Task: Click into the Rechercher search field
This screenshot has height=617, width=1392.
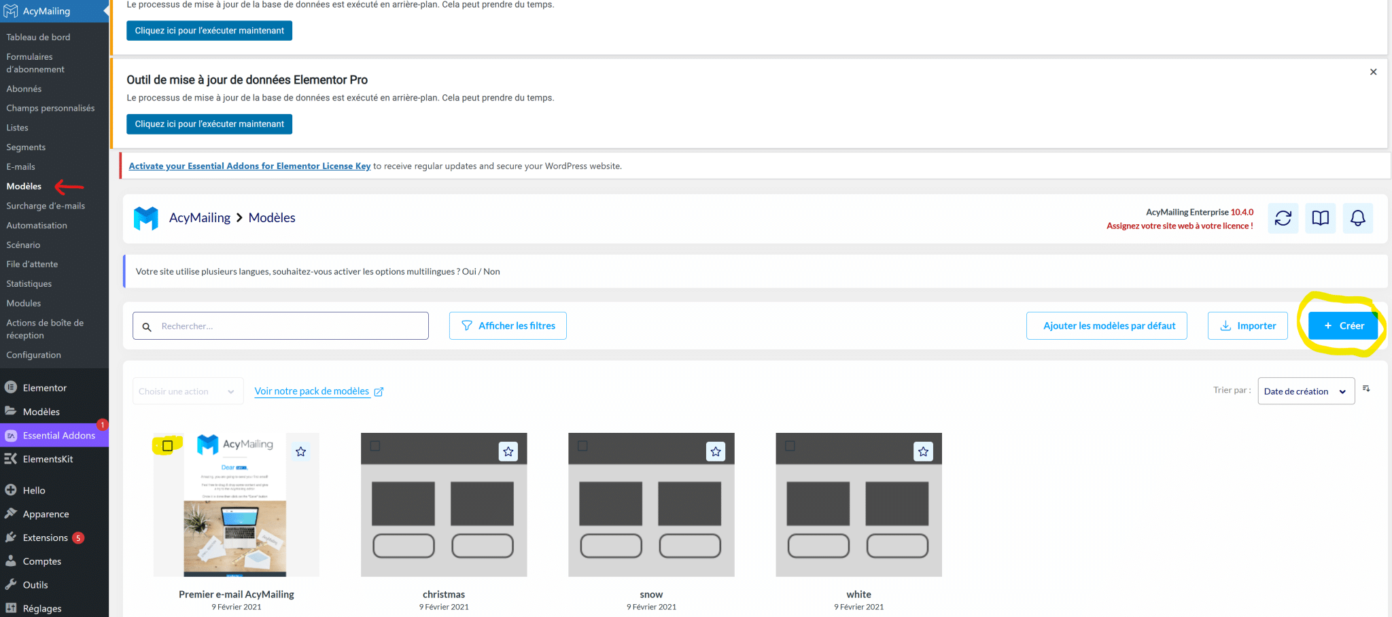Action: [281, 326]
